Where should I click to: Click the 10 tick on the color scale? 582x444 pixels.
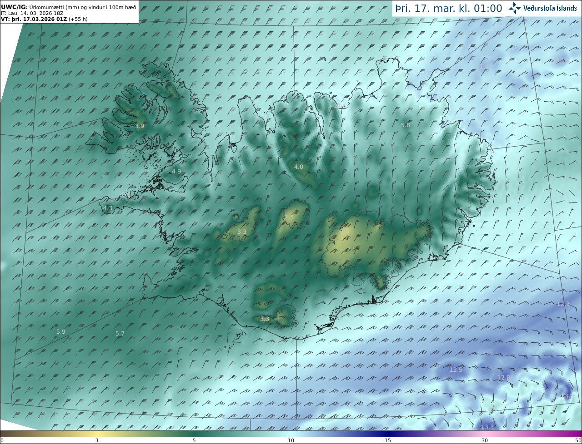coord(291,440)
